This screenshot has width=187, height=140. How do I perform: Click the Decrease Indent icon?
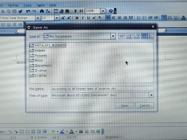[150, 18]
